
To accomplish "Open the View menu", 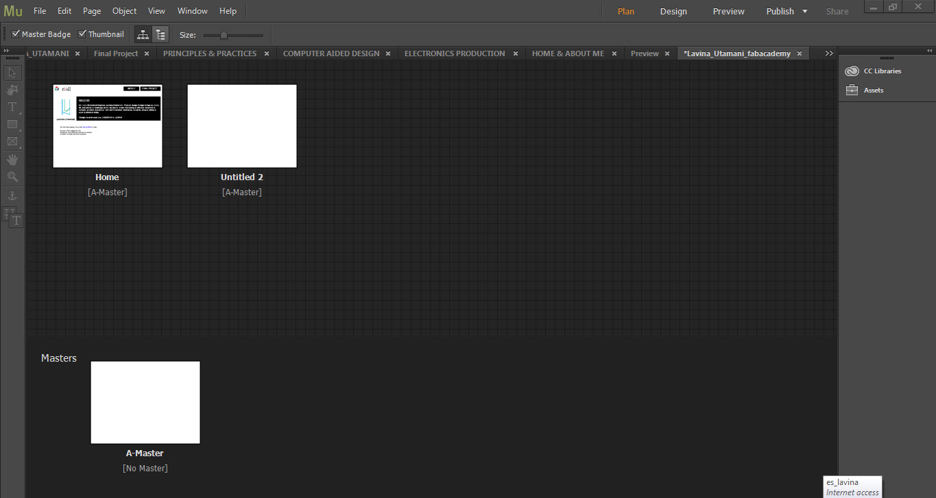I will (156, 11).
